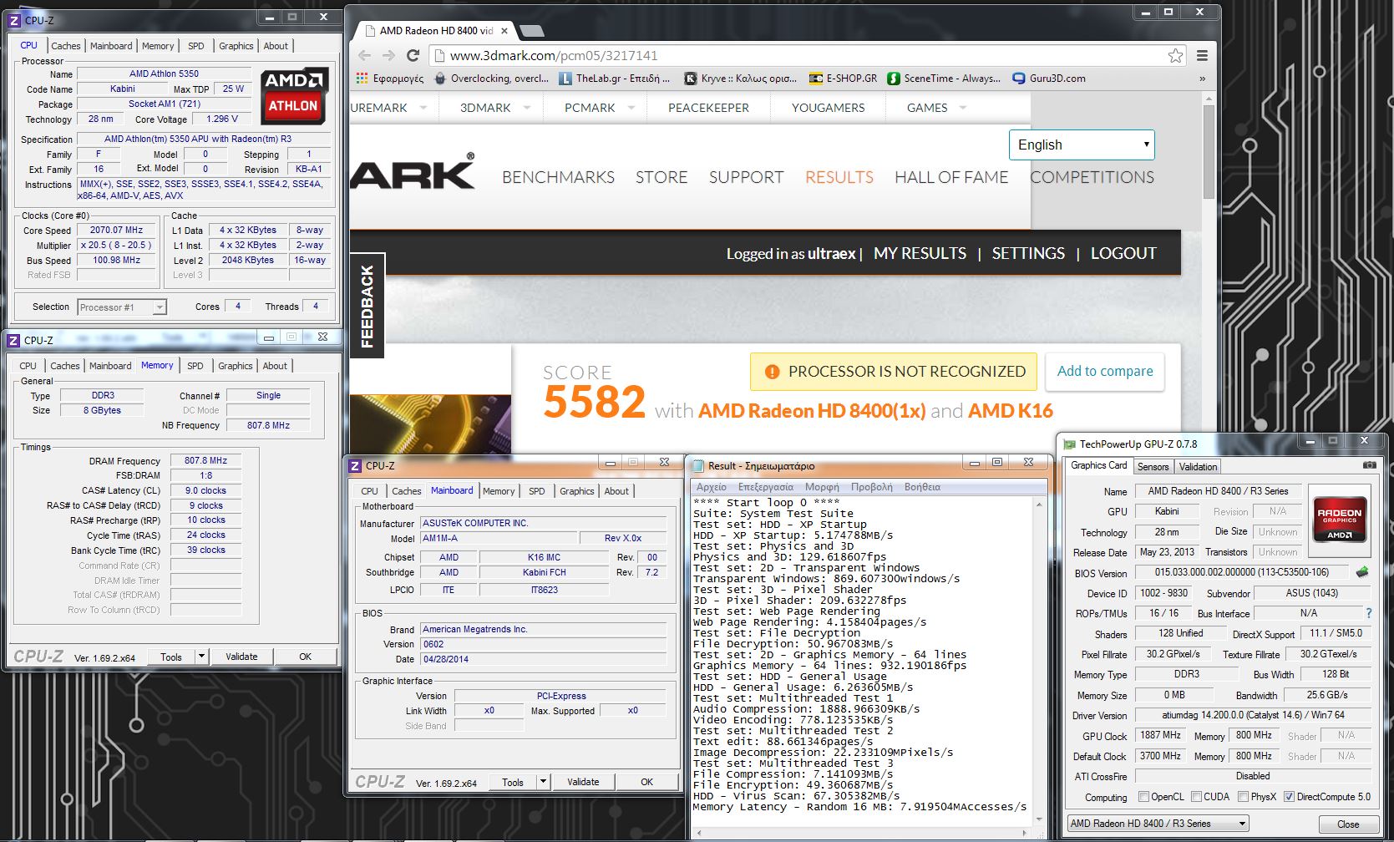
Task: Click Validate in CPU-Z Mainboard window
Action: tap(583, 782)
